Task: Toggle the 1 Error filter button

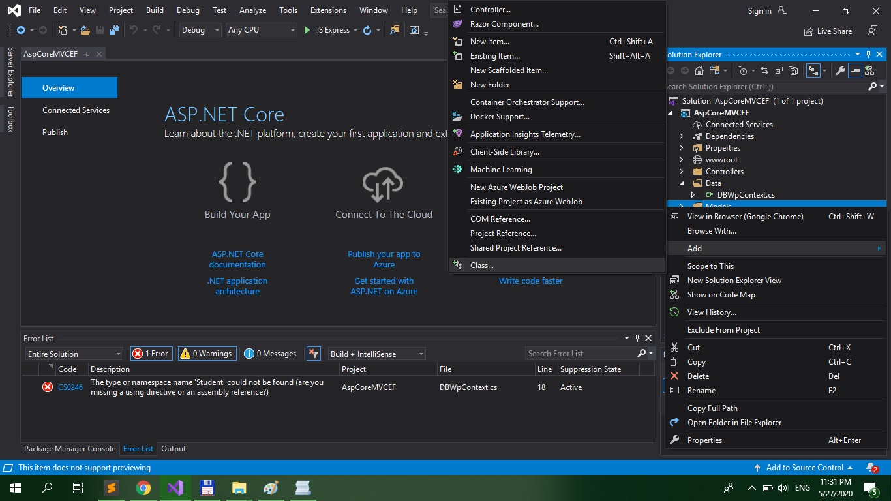Action: pyautogui.click(x=151, y=354)
